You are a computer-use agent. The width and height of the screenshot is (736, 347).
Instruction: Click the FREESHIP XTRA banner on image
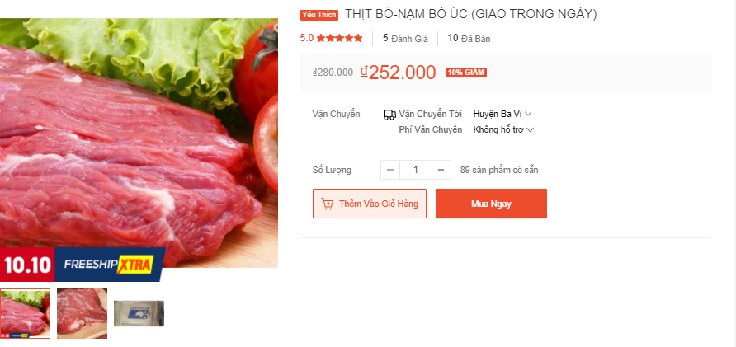[110, 265]
